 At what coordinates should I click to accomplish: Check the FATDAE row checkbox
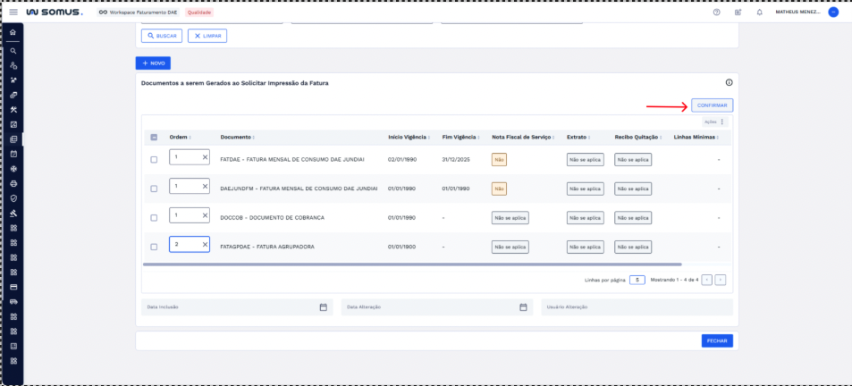coord(154,159)
